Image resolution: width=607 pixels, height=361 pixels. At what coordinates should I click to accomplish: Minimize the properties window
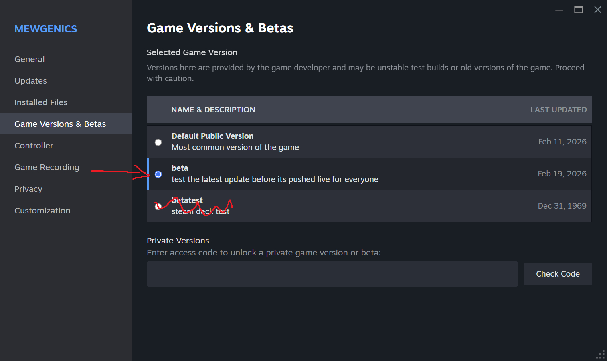(559, 10)
